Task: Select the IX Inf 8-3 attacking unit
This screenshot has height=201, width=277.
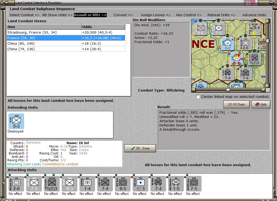Action: (x=69, y=184)
